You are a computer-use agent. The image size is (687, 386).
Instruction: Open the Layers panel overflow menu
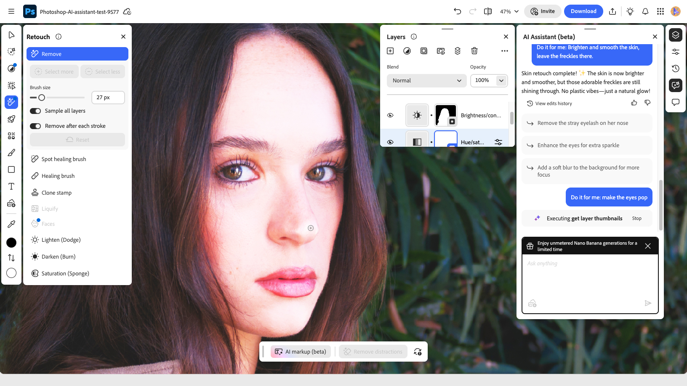pyautogui.click(x=504, y=50)
